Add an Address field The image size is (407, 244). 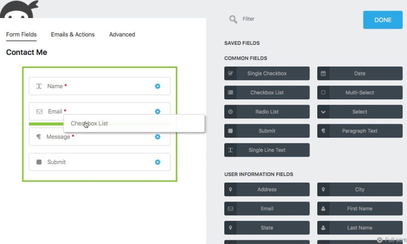(267, 189)
